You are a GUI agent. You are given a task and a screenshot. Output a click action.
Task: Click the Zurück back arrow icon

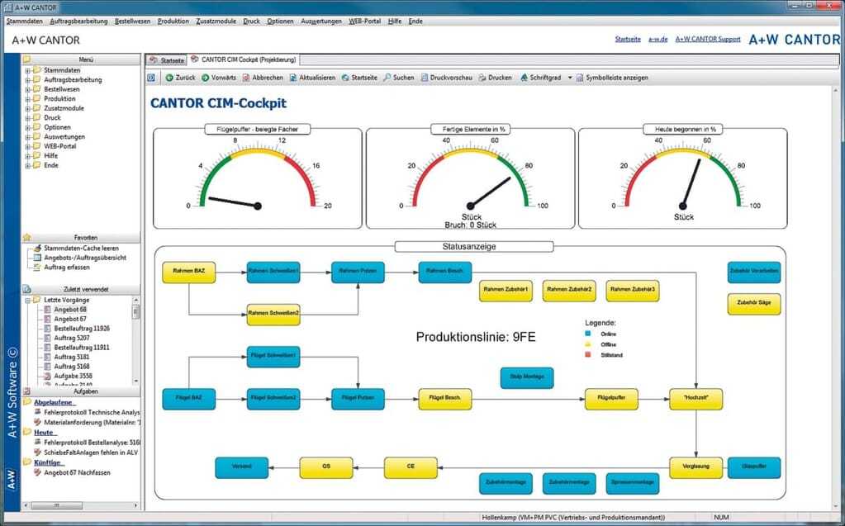coord(169,78)
